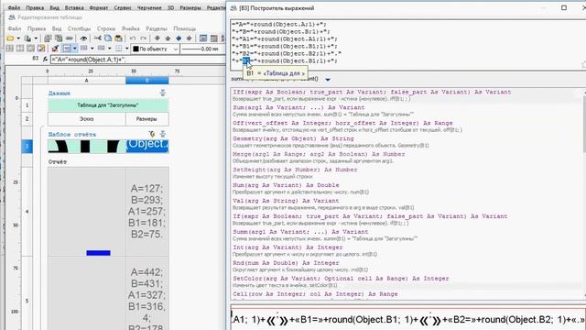Image resolution: width=586 pixels, height=330 pixels.
Task: Click the open folder icon in table editor toolbar
Action: click(x=10, y=38)
